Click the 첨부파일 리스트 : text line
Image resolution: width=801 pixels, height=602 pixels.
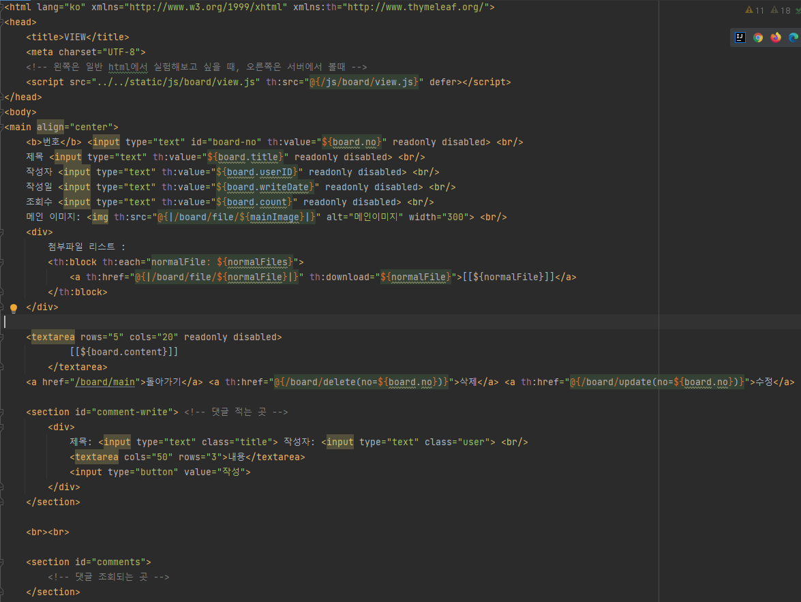coord(87,247)
